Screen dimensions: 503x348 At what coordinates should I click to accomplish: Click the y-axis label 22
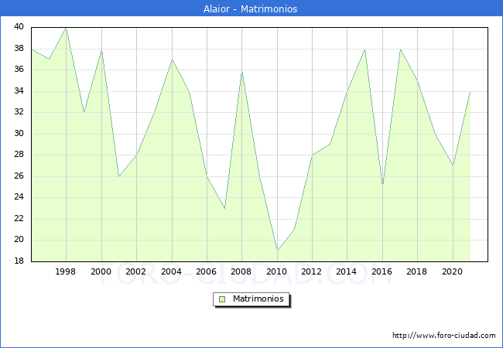19,219
